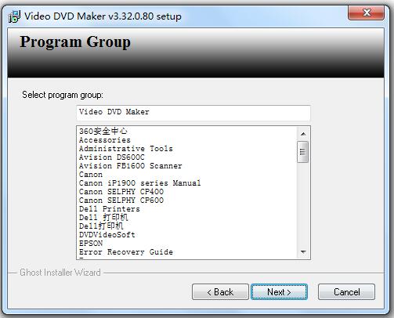Grab the list scrollbar thumb
This screenshot has height=318, width=394.
click(303, 152)
